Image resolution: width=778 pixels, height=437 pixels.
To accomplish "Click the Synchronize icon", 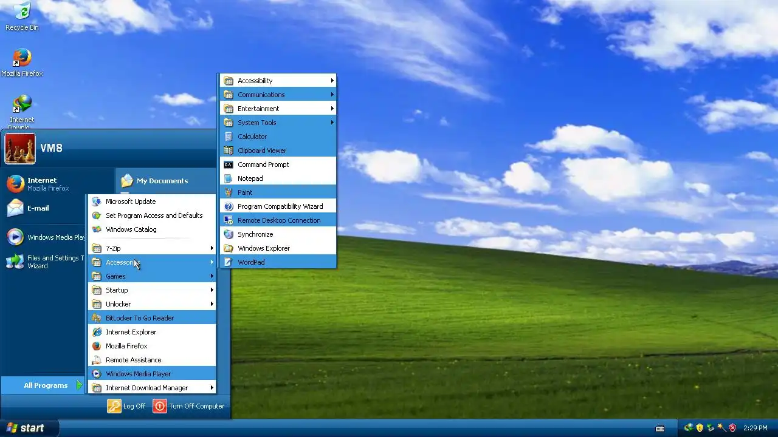I will coord(229,234).
